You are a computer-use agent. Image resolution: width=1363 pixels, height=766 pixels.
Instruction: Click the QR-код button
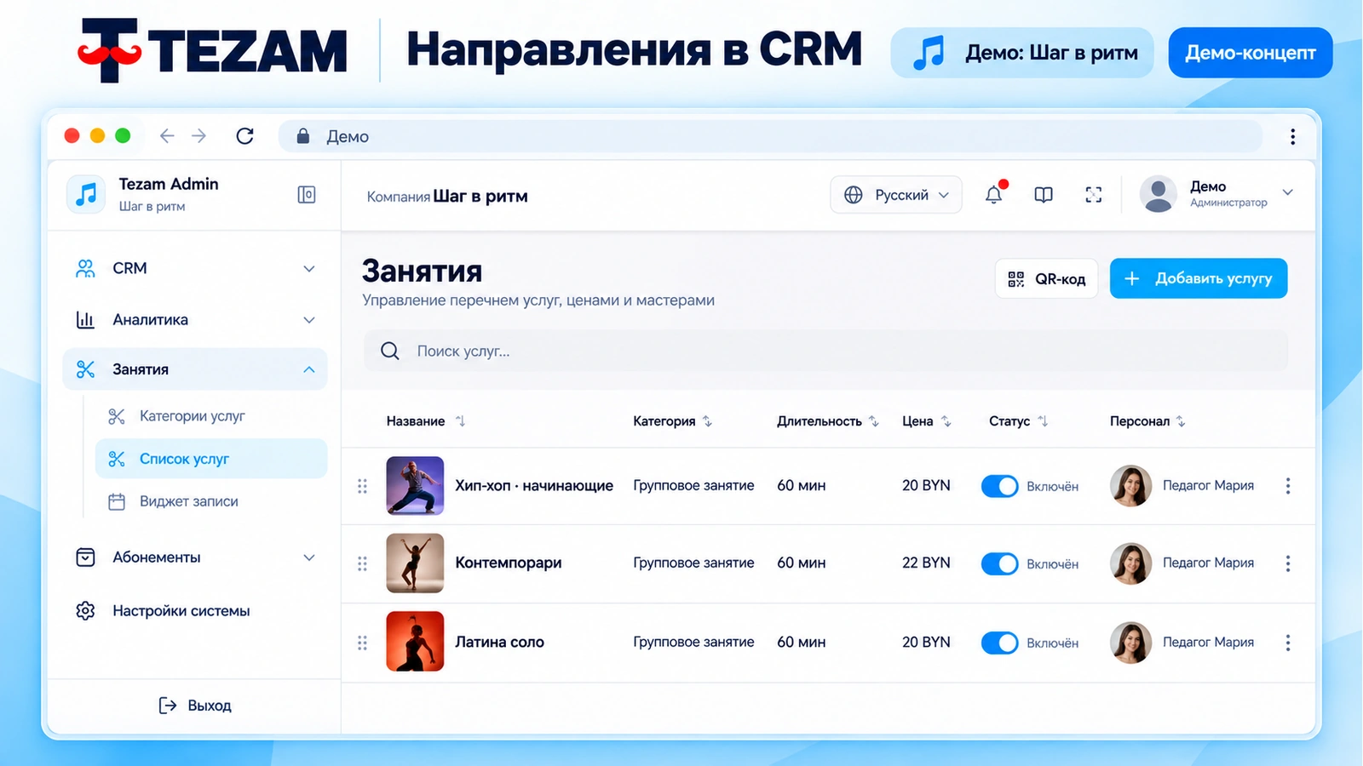(1046, 278)
